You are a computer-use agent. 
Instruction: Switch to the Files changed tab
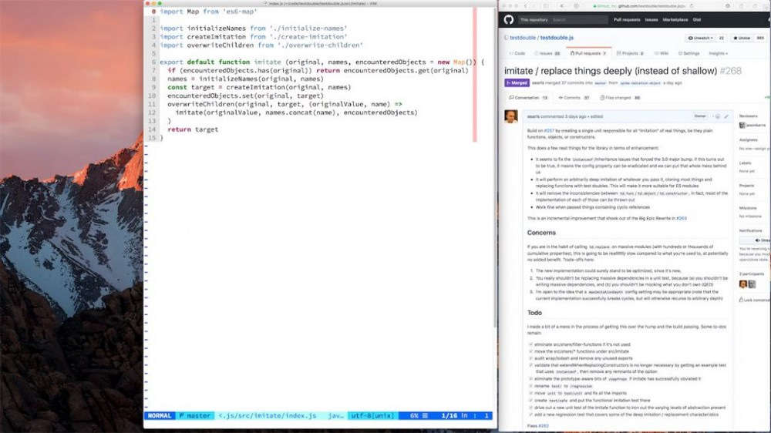(x=620, y=98)
